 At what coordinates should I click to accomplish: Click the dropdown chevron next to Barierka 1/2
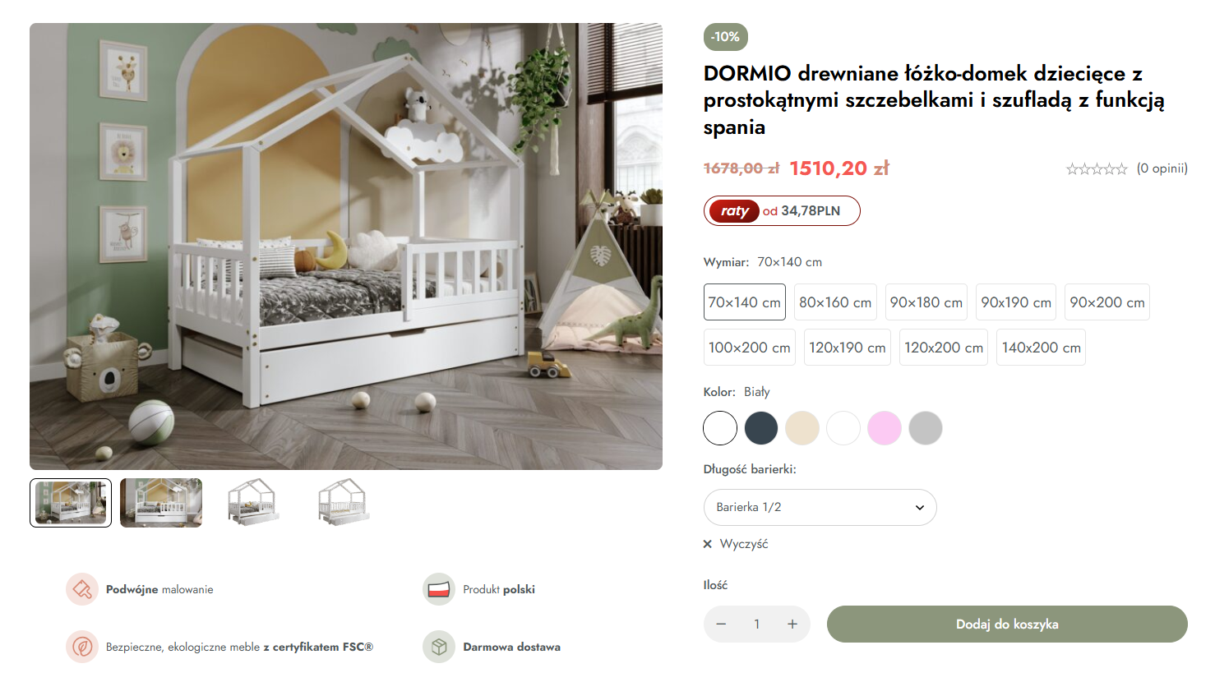920,508
